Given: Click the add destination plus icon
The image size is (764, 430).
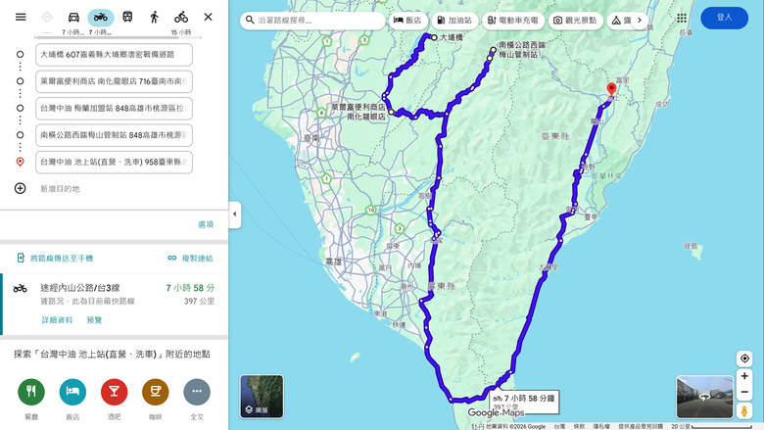Looking at the screenshot, I should tap(20, 188).
